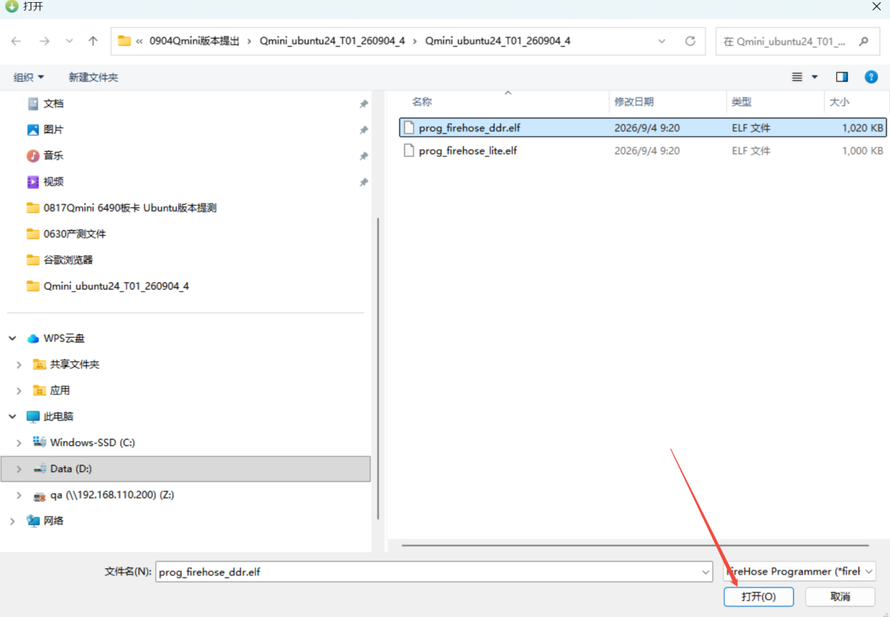Viewport: 890px width, 617px height.
Task: Click 新建文件夹 button
Action: (x=93, y=77)
